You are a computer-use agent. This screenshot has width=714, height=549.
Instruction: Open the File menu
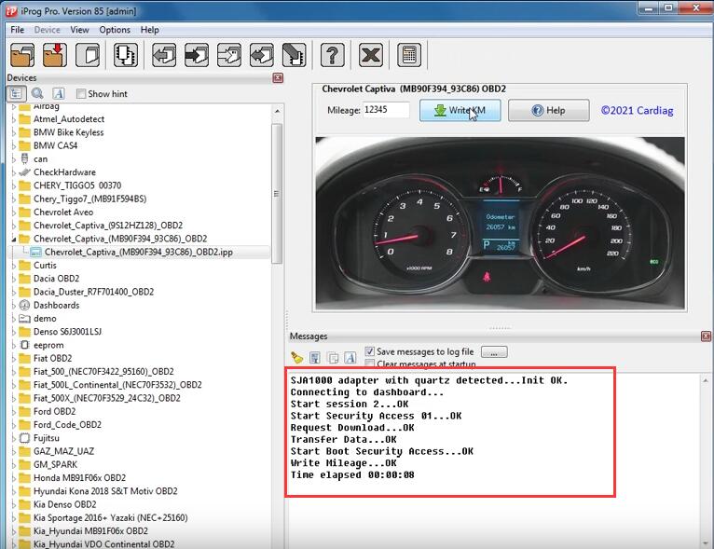[x=18, y=30]
